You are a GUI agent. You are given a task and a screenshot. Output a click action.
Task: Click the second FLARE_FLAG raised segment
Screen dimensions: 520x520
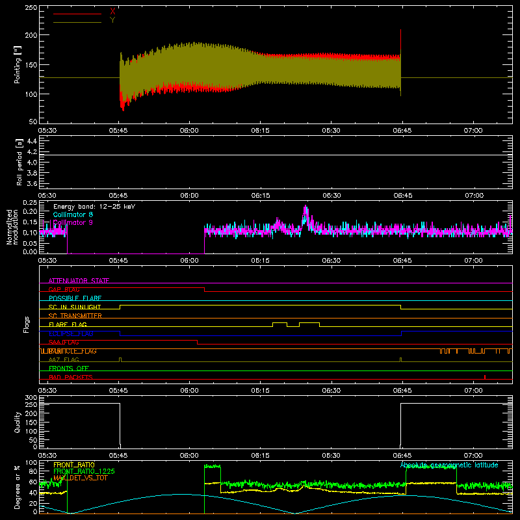pyautogui.click(x=309, y=322)
